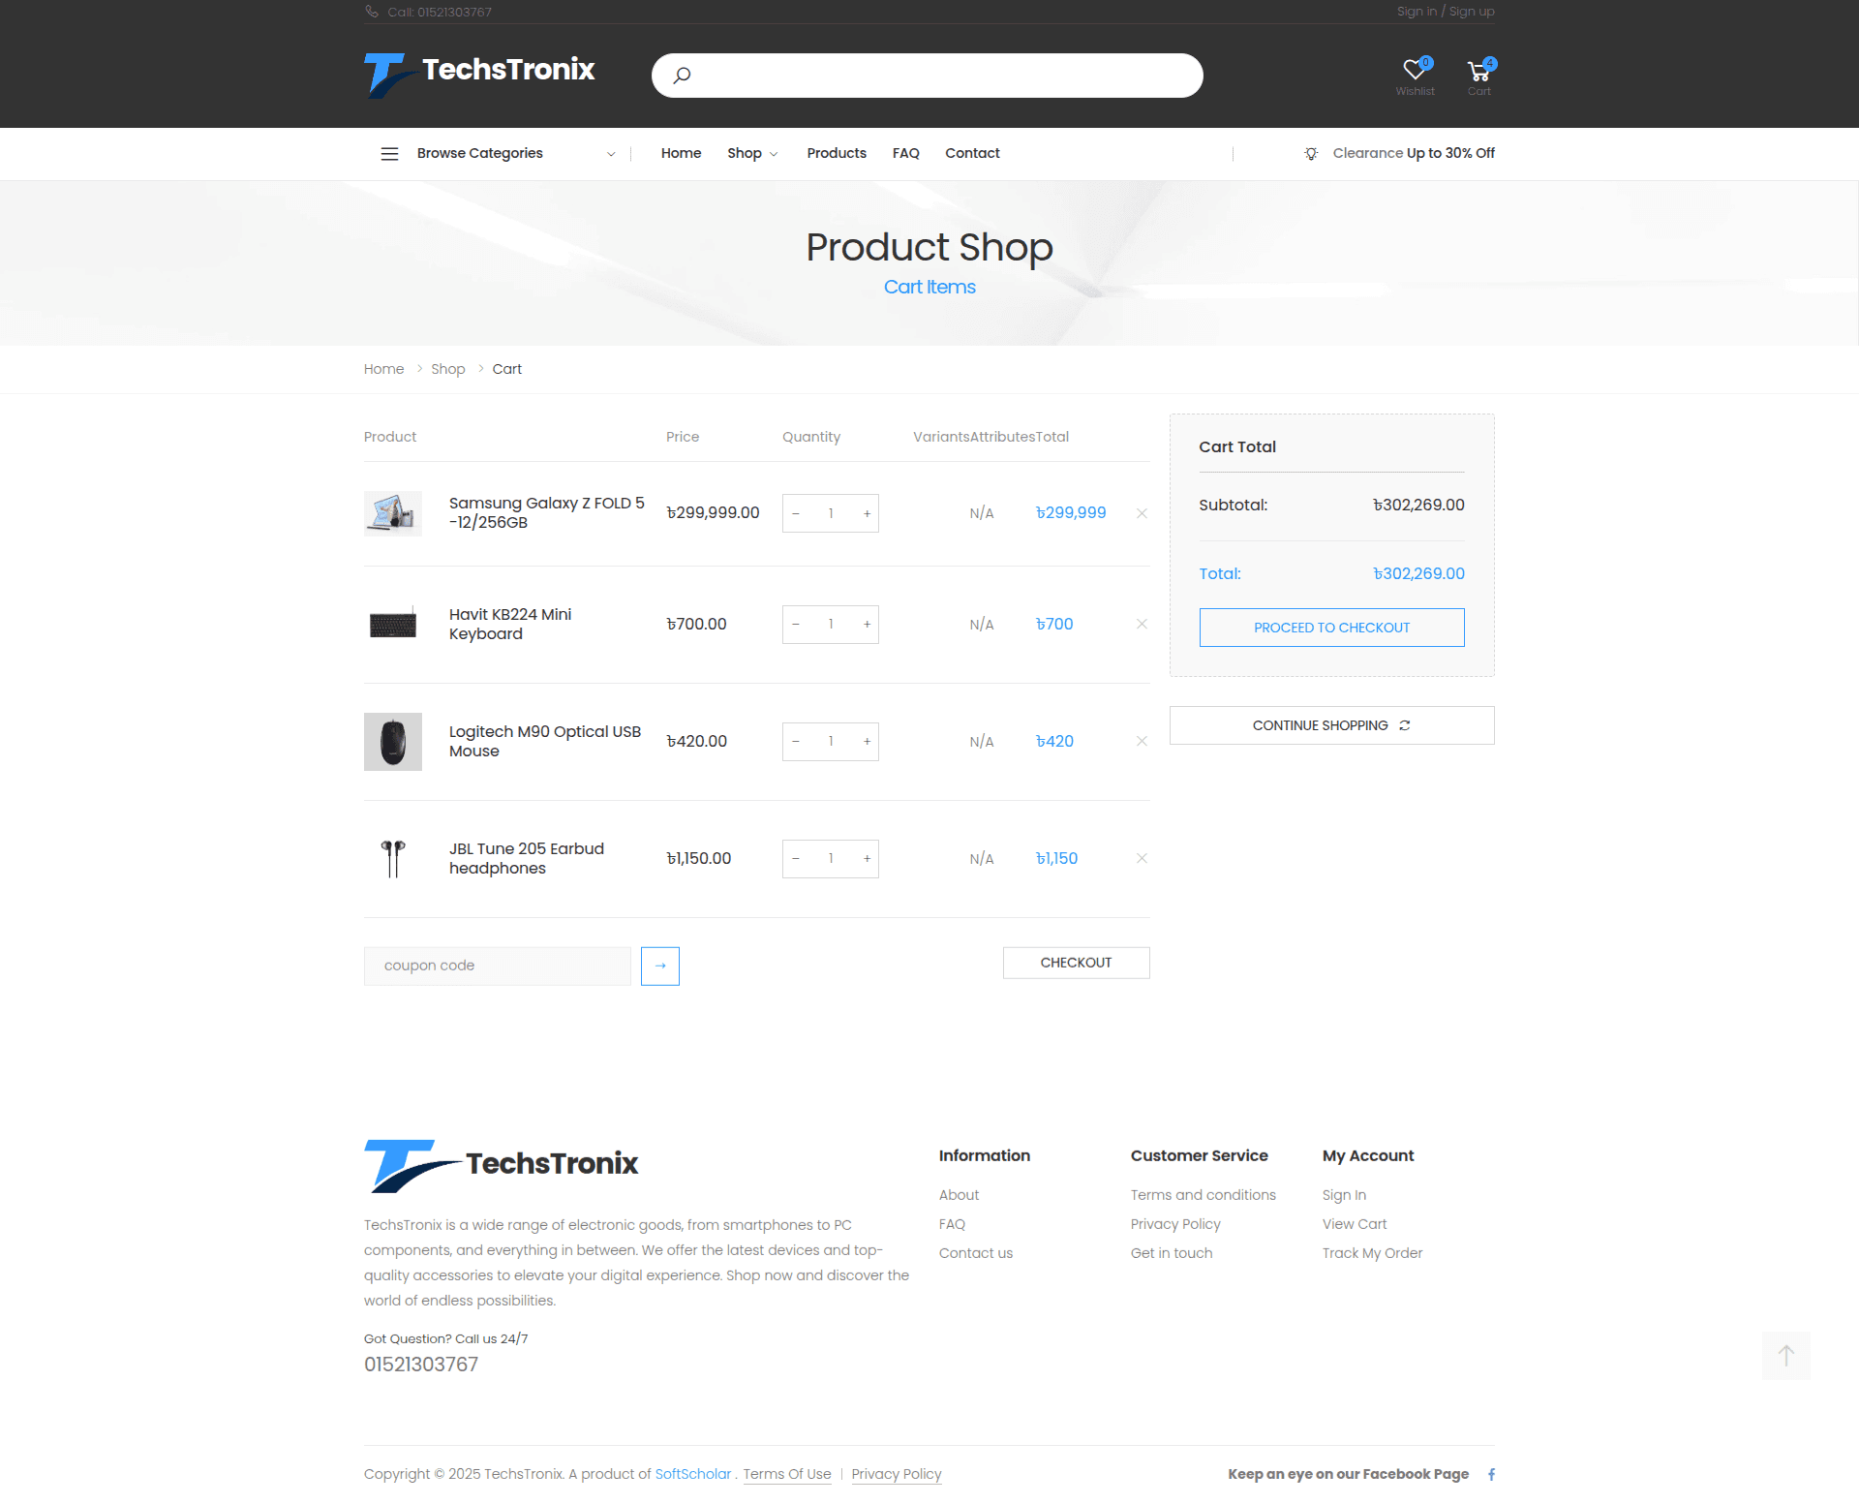Open the Logitech M90 mouse thumbnail
Screen dimensions: 1859x1504
tap(392, 742)
